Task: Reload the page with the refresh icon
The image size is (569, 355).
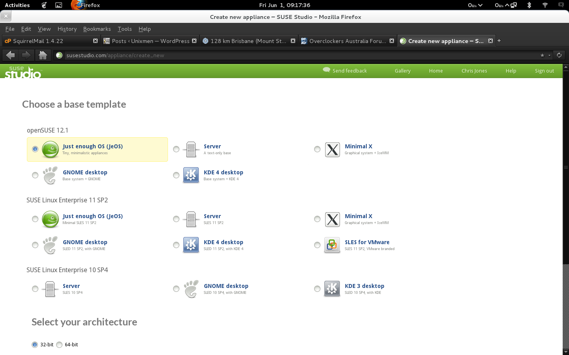Action: [559, 55]
